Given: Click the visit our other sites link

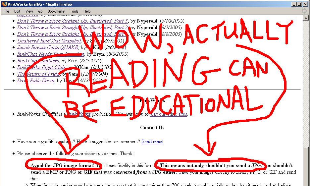Looking at the screenshot, I should click(x=169, y=114).
